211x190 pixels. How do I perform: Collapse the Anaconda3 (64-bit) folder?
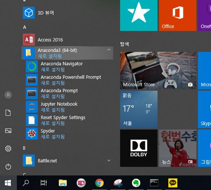click(67, 53)
